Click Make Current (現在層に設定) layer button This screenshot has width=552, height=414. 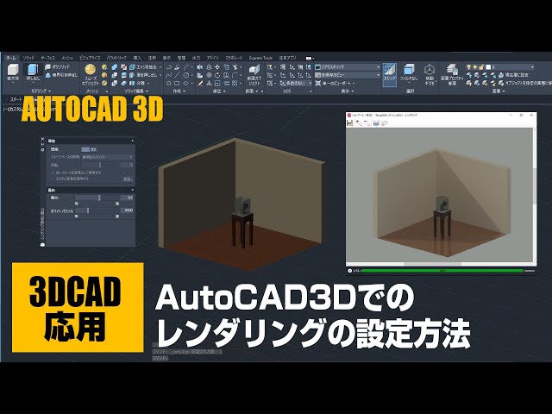click(513, 75)
